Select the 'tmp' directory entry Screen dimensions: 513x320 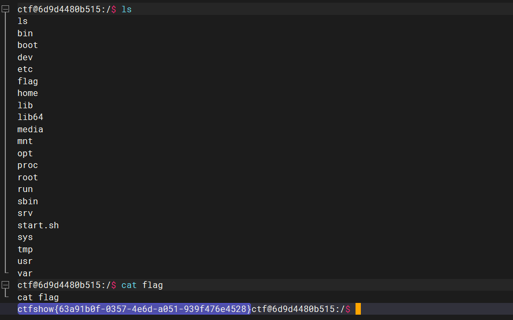tap(25, 250)
